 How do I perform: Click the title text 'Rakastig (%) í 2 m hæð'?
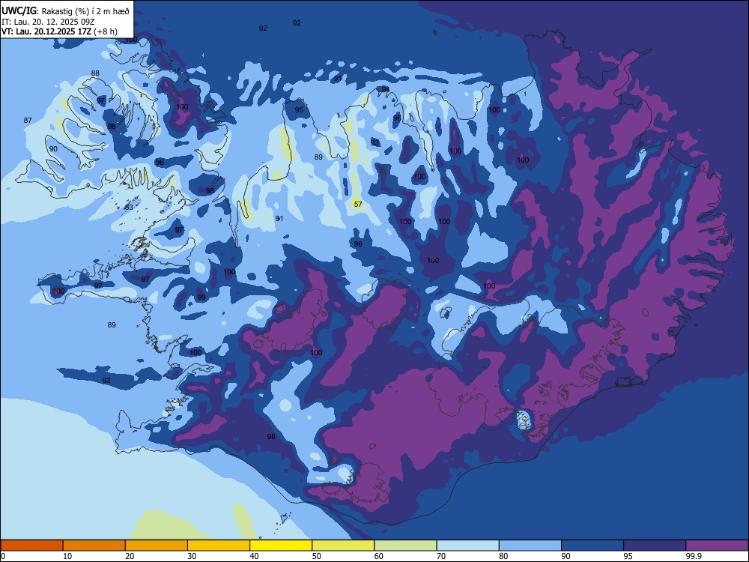click(x=85, y=10)
